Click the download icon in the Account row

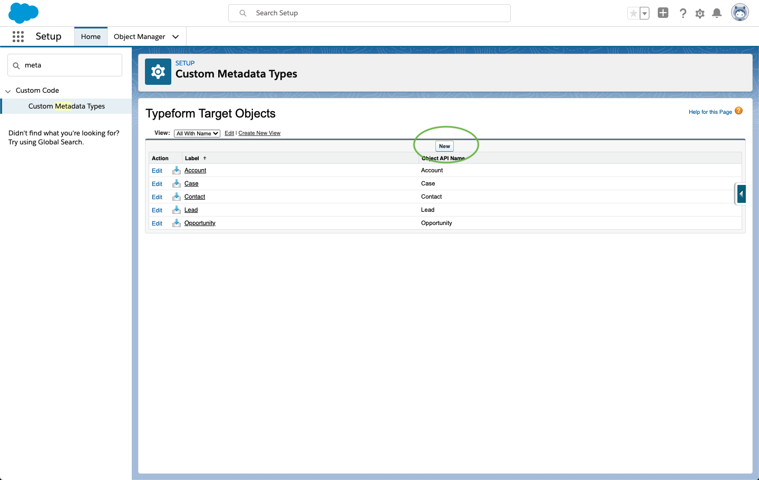coord(177,170)
